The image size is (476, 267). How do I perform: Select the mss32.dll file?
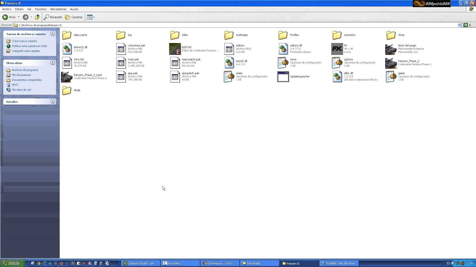click(236, 62)
